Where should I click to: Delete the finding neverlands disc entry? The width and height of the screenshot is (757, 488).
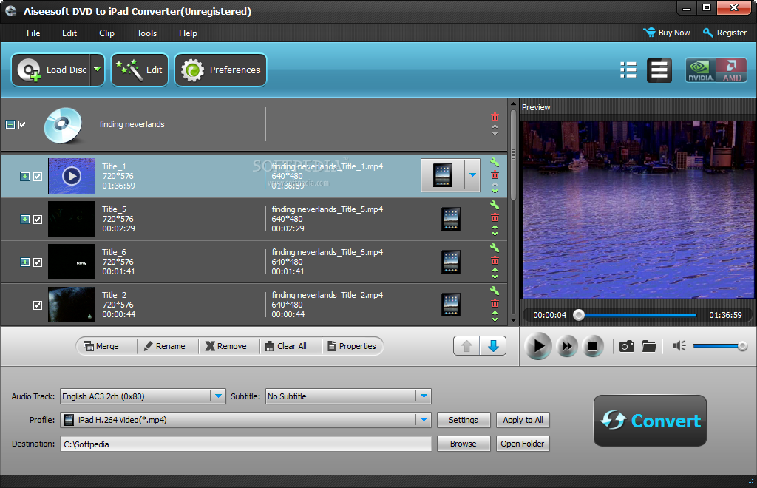coord(495,118)
